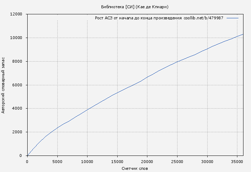Click the 20000 horizontal axis tick label

147,162
